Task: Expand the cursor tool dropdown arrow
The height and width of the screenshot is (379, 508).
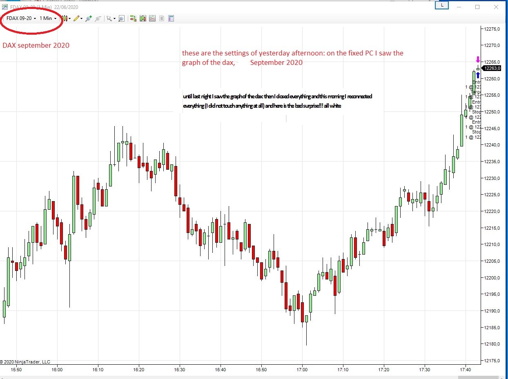Action: (x=115, y=18)
